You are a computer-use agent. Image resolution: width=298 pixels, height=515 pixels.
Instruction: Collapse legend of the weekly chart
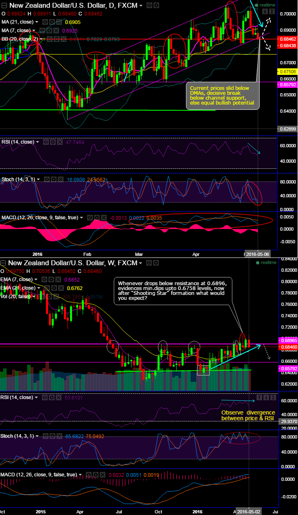coord(4,263)
